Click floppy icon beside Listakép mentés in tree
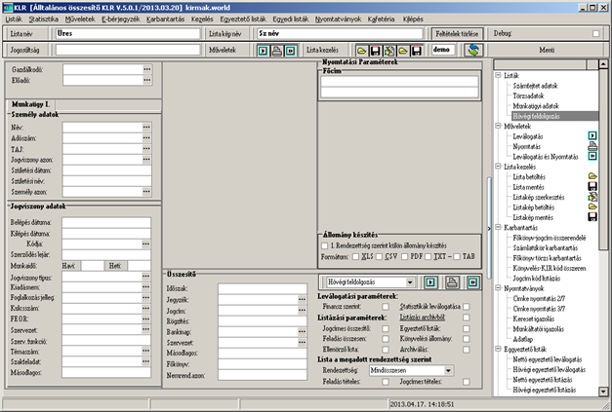Image resolution: width=612 pixels, height=412 pixels. [592, 217]
